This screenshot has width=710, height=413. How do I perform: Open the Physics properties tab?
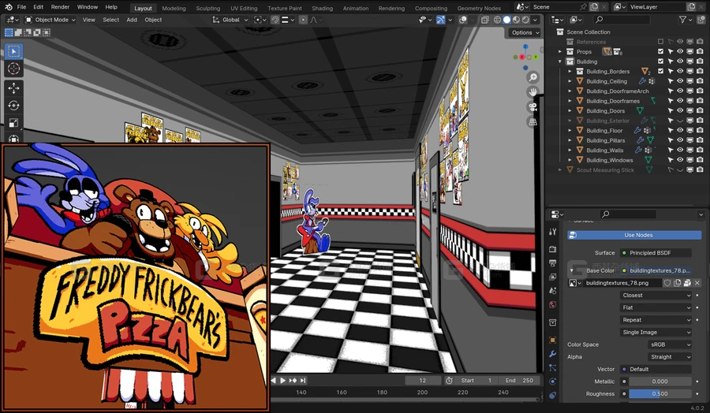pos(552,381)
